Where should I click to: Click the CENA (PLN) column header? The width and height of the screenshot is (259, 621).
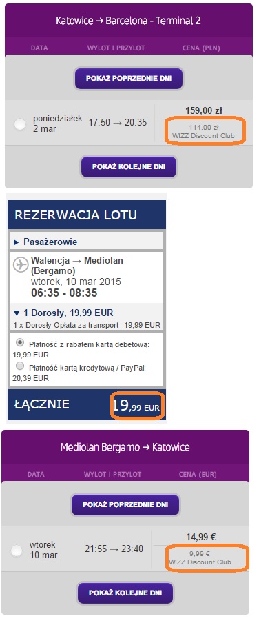coord(201,48)
